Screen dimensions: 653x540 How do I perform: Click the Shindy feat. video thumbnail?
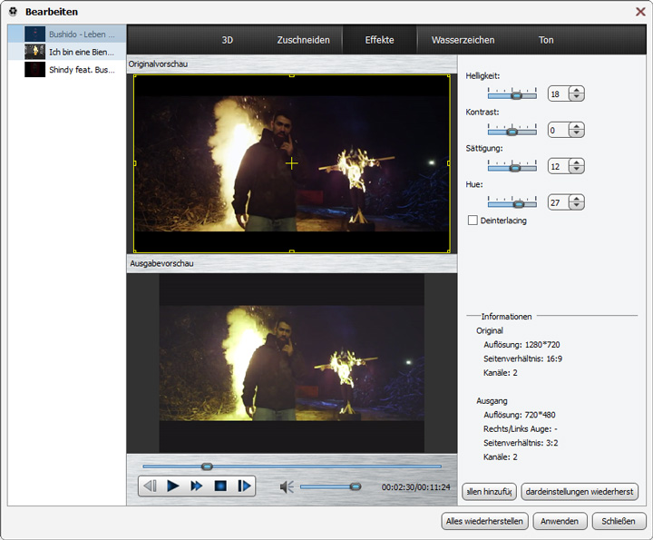[x=35, y=69]
